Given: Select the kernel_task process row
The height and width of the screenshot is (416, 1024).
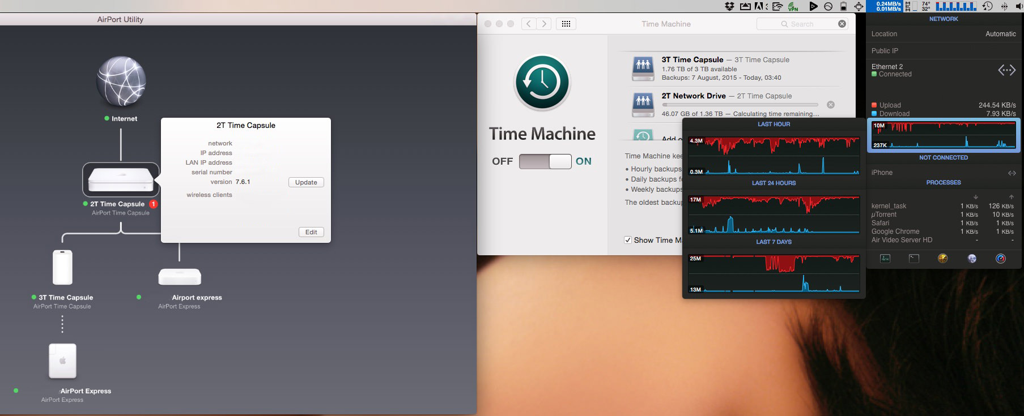Looking at the screenshot, I should tap(944, 206).
